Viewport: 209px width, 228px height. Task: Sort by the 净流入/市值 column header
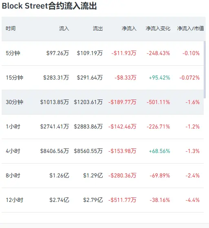tap(190, 29)
